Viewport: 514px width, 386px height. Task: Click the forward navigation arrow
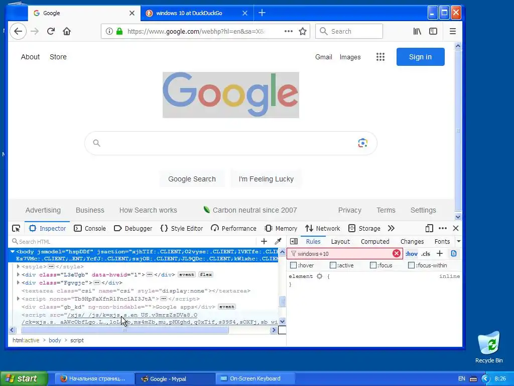point(35,31)
